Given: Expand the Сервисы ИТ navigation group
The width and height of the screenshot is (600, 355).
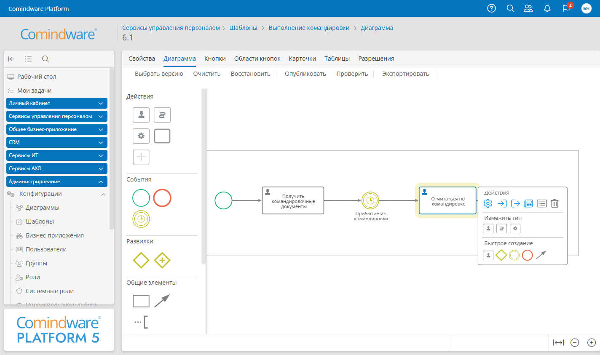Looking at the screenshot, I should click(101, 156).
